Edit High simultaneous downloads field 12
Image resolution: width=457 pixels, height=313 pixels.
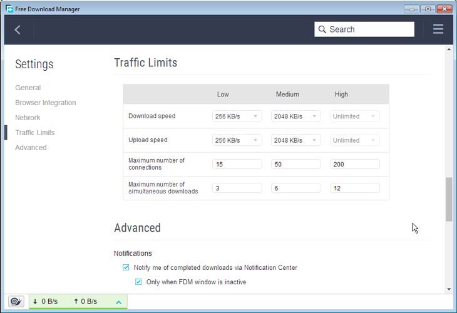pos(355,188)
